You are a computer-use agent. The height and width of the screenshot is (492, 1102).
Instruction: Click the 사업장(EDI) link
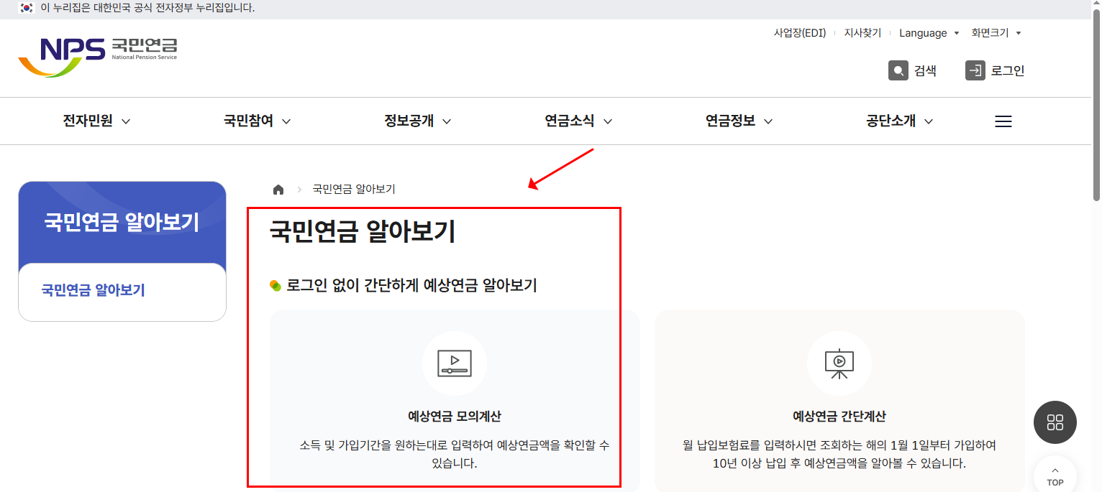[798, 32]
